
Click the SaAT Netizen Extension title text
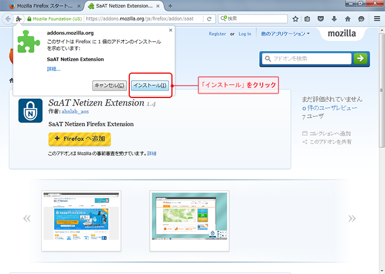click(96, 103)
